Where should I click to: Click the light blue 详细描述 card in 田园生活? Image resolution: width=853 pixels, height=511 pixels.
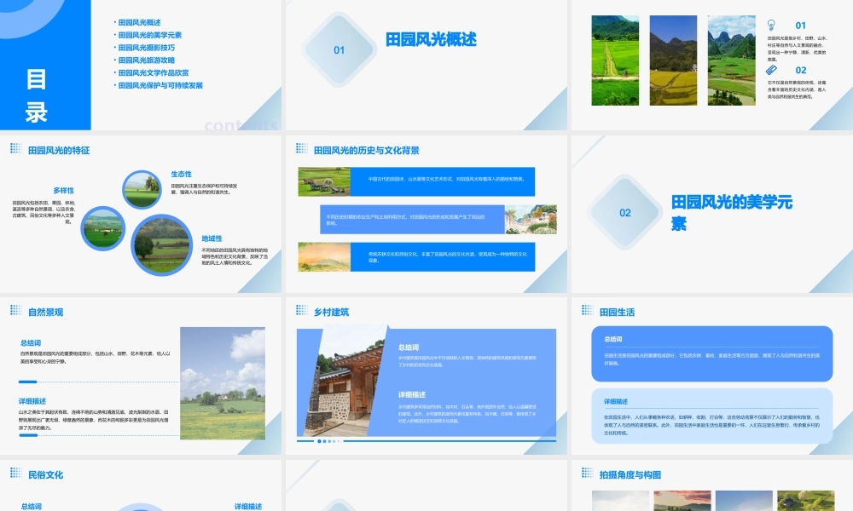(712, 416)
